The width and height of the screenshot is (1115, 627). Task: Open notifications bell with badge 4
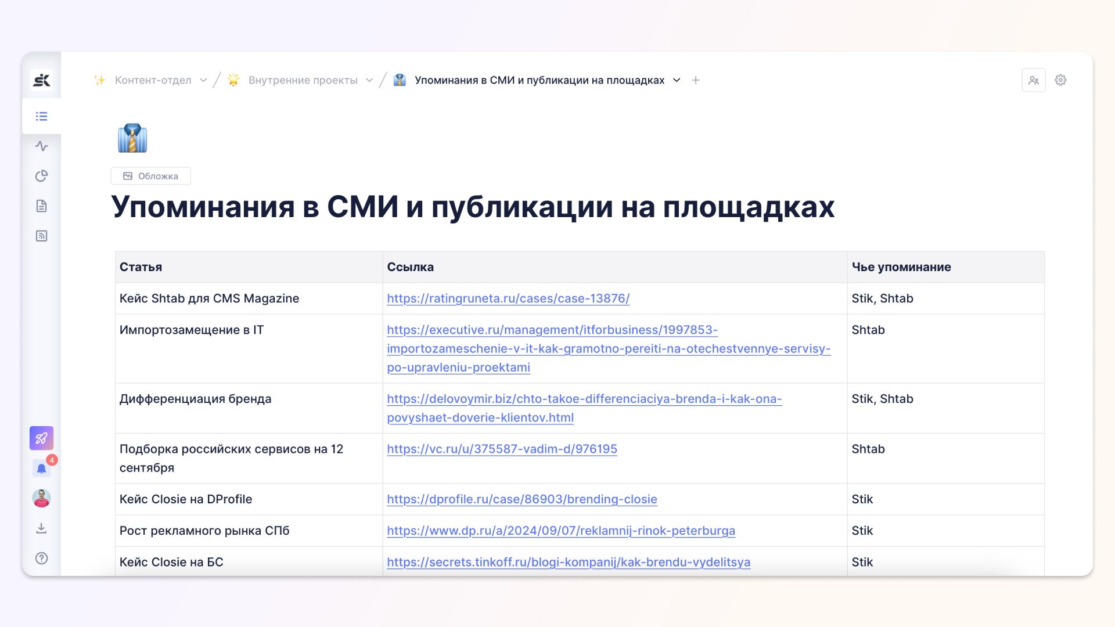point(42,468)
